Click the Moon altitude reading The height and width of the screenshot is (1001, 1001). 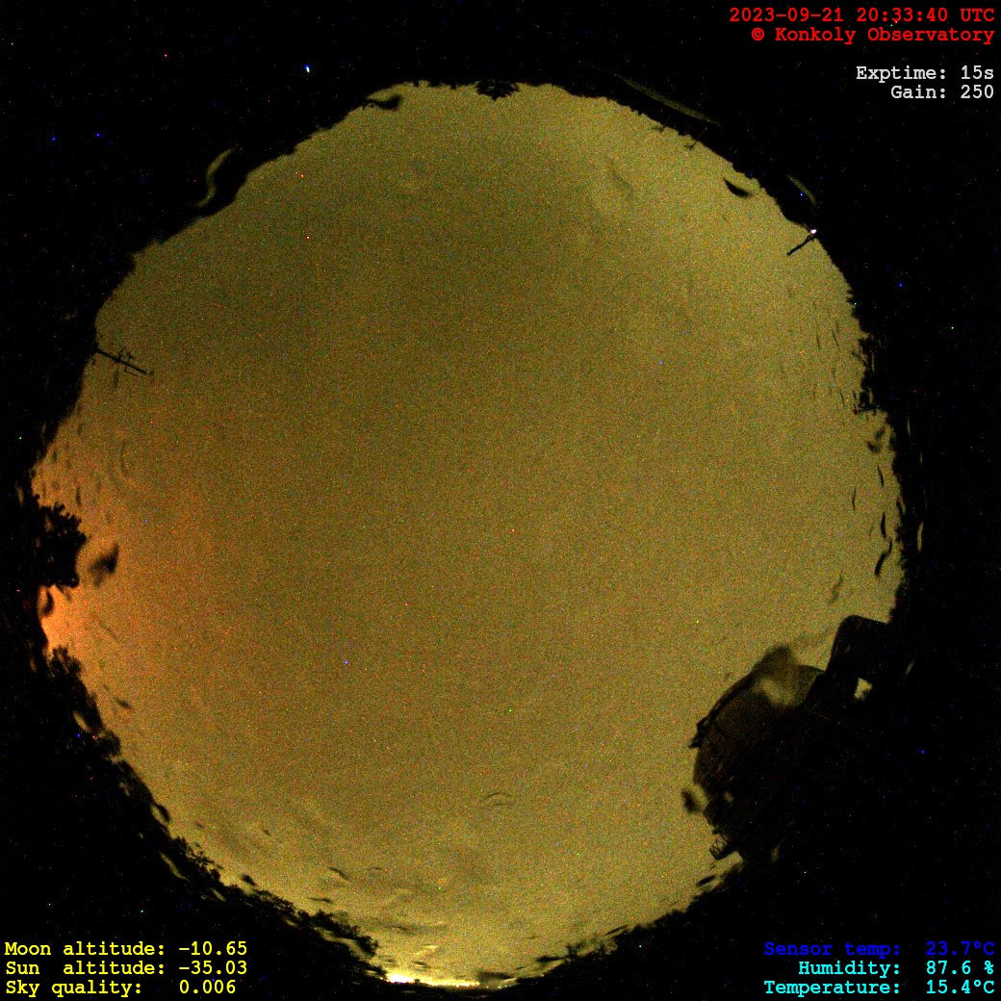(x=125, y=949)
